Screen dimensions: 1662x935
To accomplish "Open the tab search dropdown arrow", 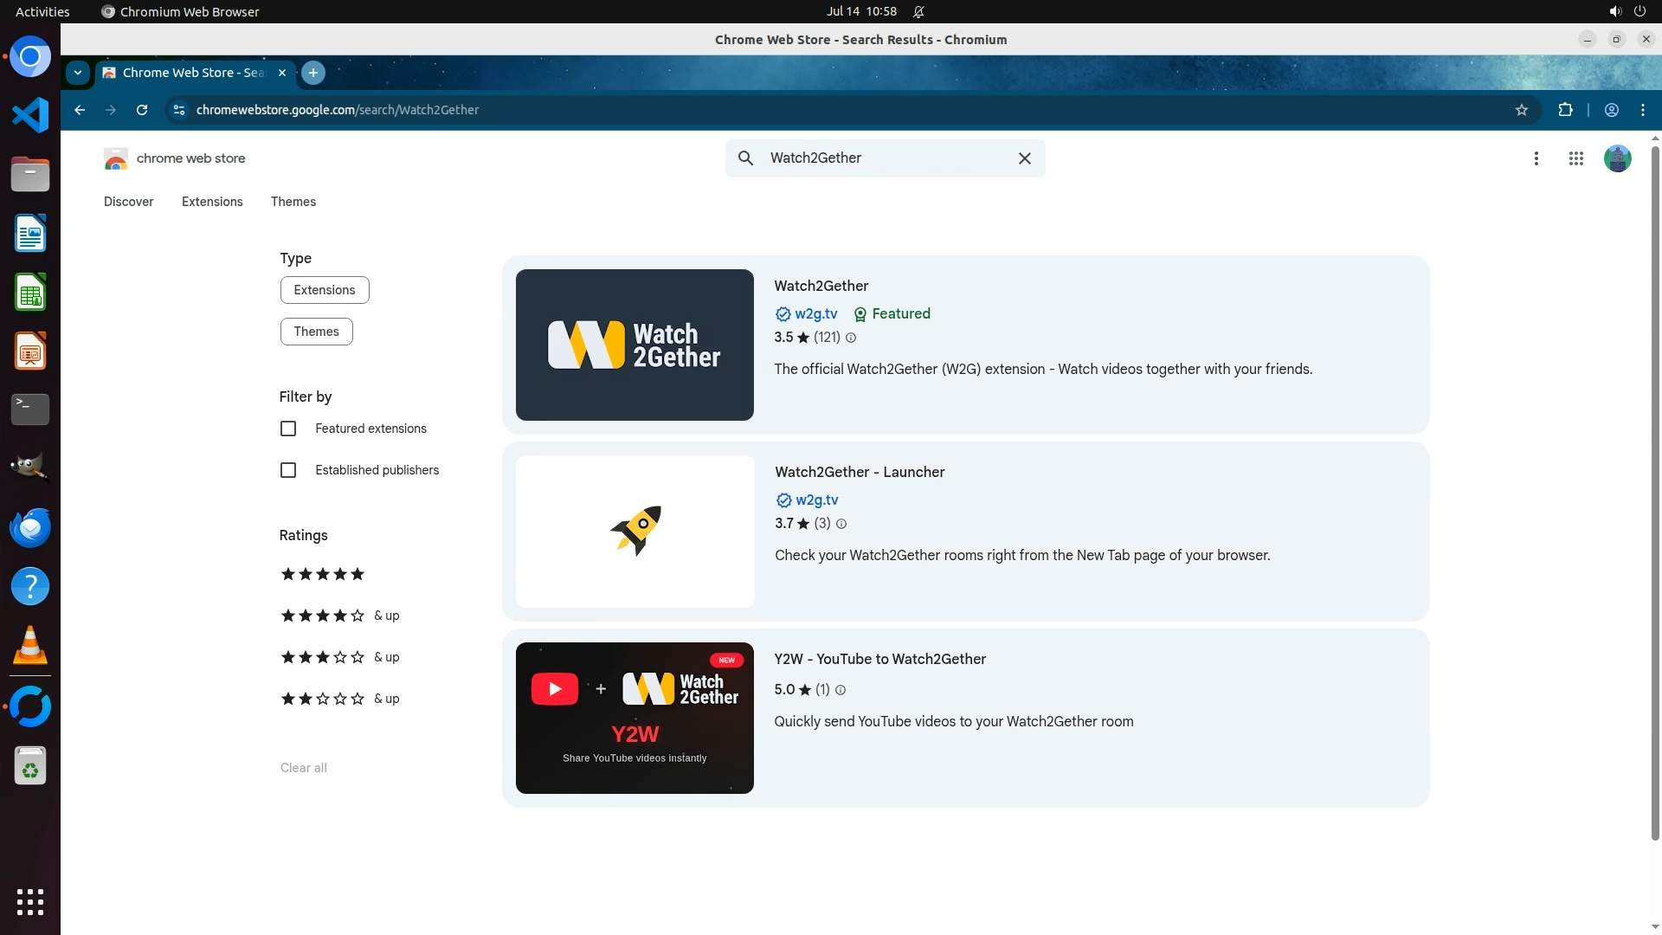I will click(x=78, y=73).
